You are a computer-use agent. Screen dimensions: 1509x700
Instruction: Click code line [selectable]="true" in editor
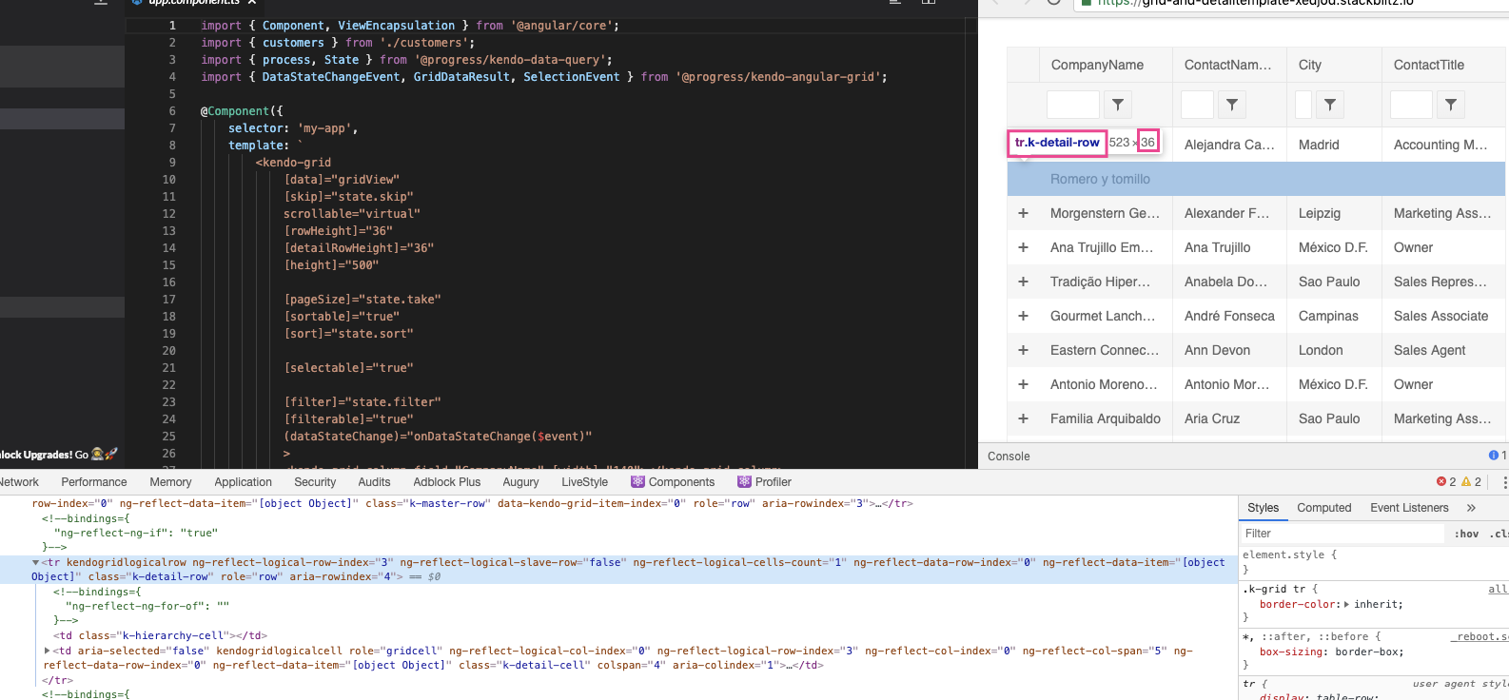pyautogui.click(x=348, y=368)
